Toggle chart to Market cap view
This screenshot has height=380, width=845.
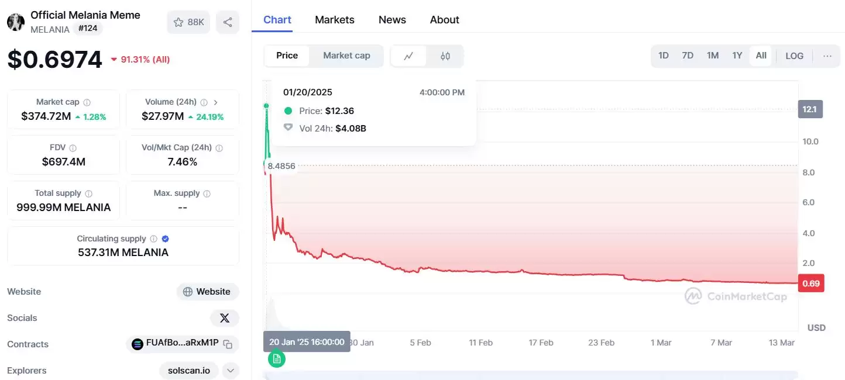click(346, 56)
